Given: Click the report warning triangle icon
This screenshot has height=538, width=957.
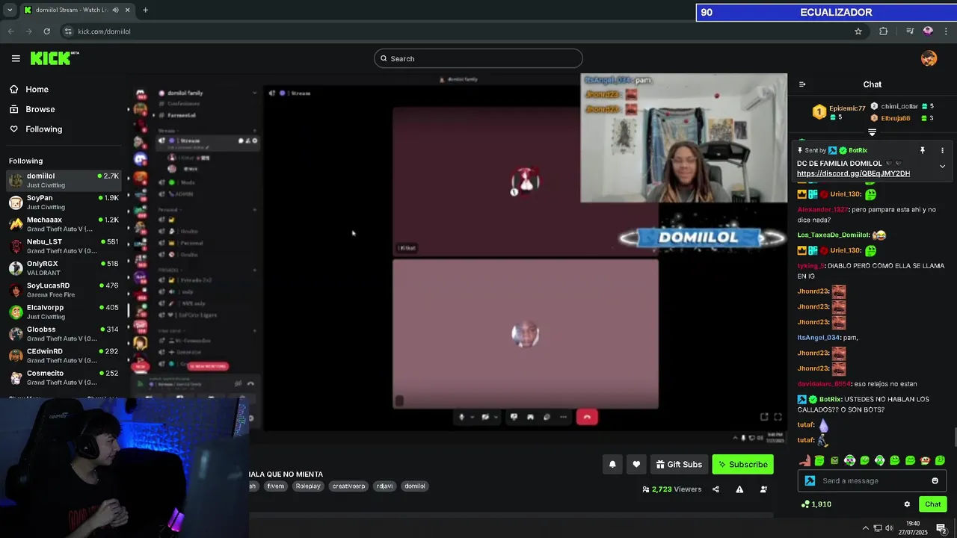Looking at the screenshot, I should pyautogui.click(x=739, y=489).
